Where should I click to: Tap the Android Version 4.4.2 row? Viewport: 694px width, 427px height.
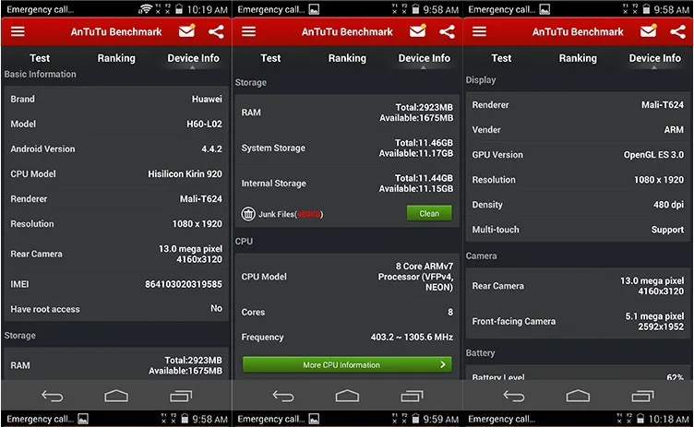pyautogui.click(x=116, y=149)
